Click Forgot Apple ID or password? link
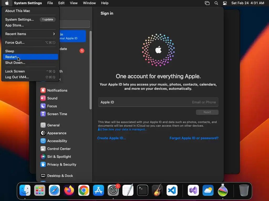 194,138
